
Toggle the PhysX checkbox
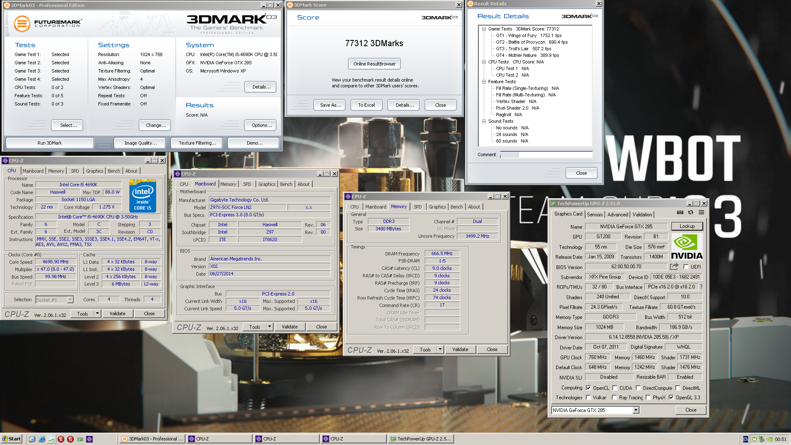pyautogui.click(x=648, y=398)
